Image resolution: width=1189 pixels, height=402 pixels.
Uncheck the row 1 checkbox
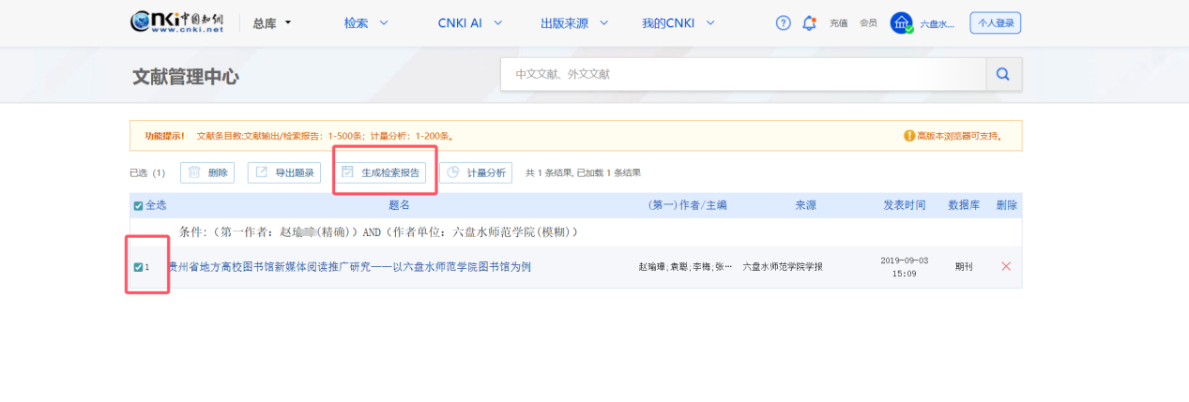pos(139,267)
